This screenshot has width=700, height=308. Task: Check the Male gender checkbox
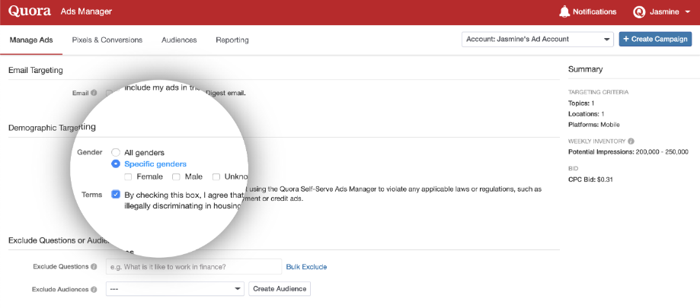(x=176, y=176)
